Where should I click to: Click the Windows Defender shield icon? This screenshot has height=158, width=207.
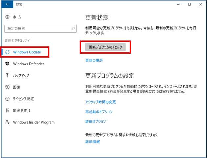click(x=7, y=64)
